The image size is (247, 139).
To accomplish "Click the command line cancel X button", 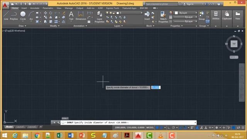I will pos(54,122).
